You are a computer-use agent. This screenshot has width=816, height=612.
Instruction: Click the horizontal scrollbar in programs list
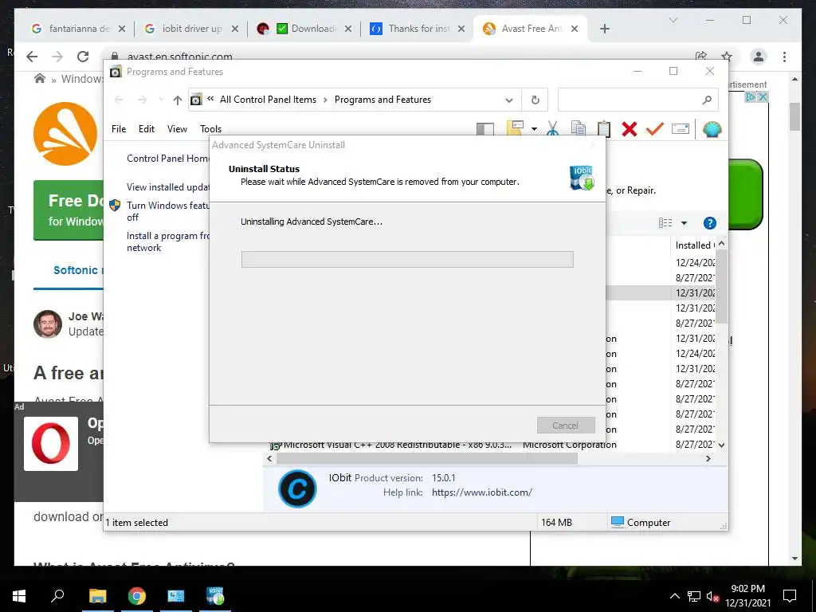pos(427,458)
